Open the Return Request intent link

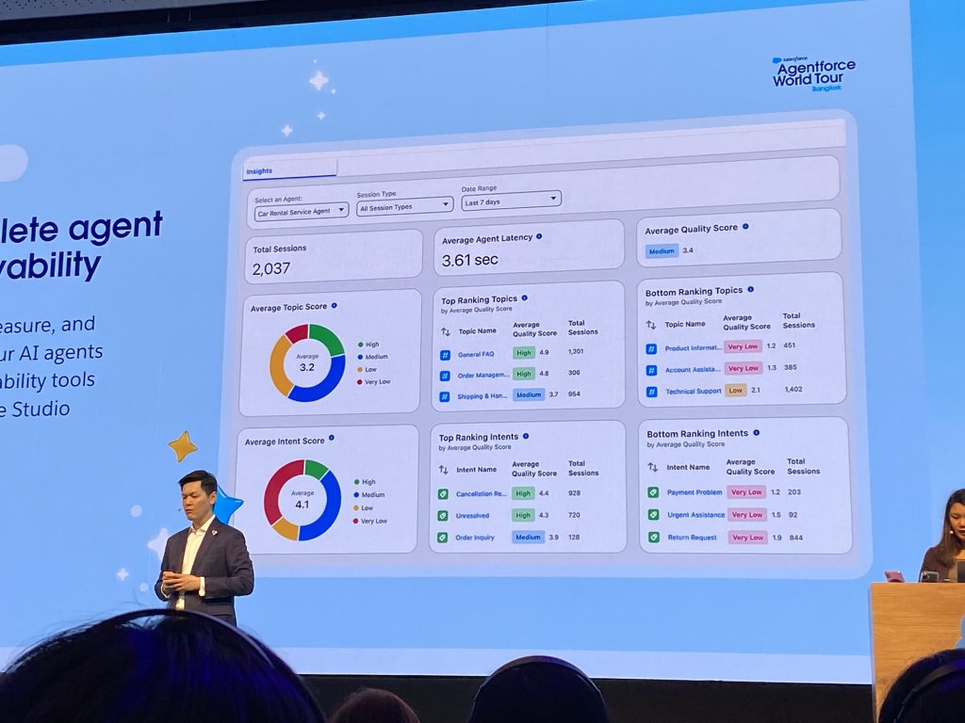pyautogui.click(x=691, y=538)
